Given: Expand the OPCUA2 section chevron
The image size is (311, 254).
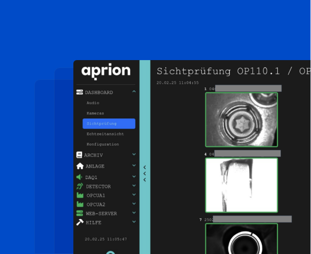Looking at the screenshot, I should point(134,204).
